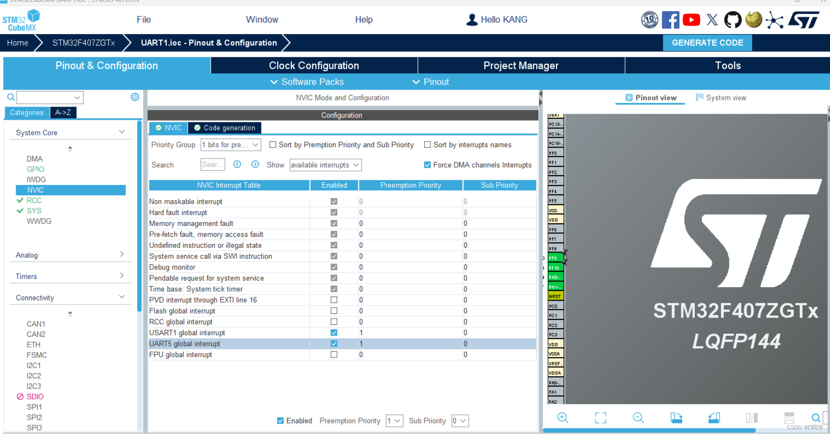Select SDIO in Connectivity list
Screen dimensions: 830x434
(x=35, y=396)
